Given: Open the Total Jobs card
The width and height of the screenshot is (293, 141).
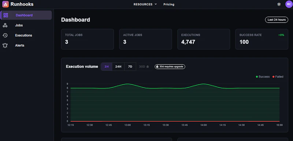Looking at the screenshot, I should click(x=88, y=39).
